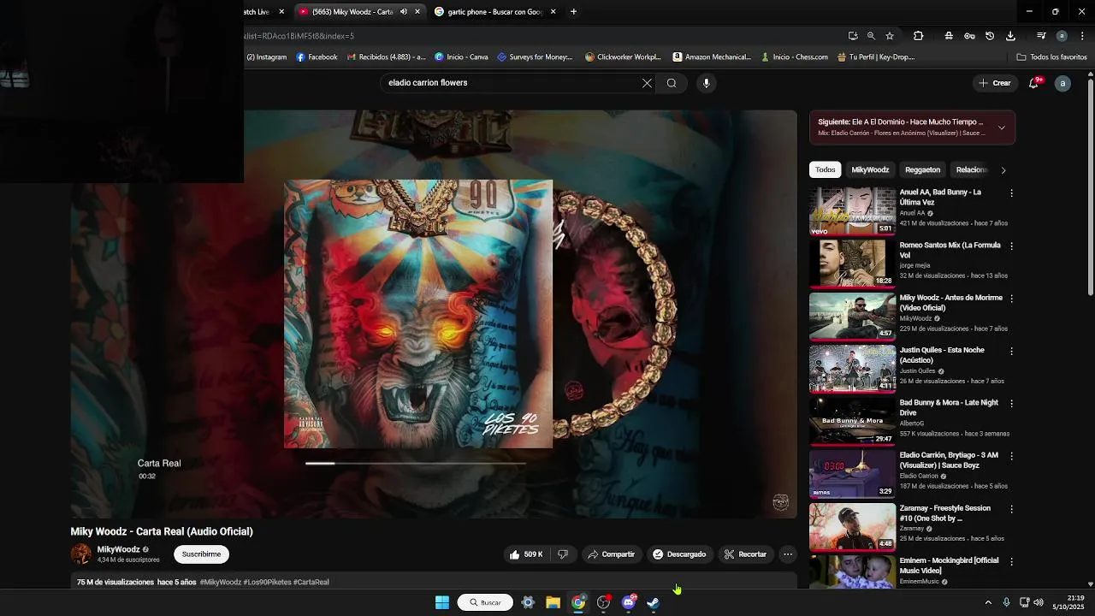Open MikyWoodz channel avatar

80,554
